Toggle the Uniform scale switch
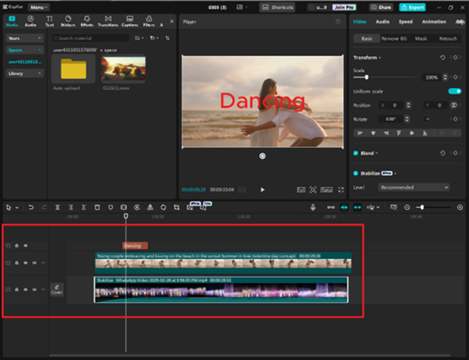 454,91
